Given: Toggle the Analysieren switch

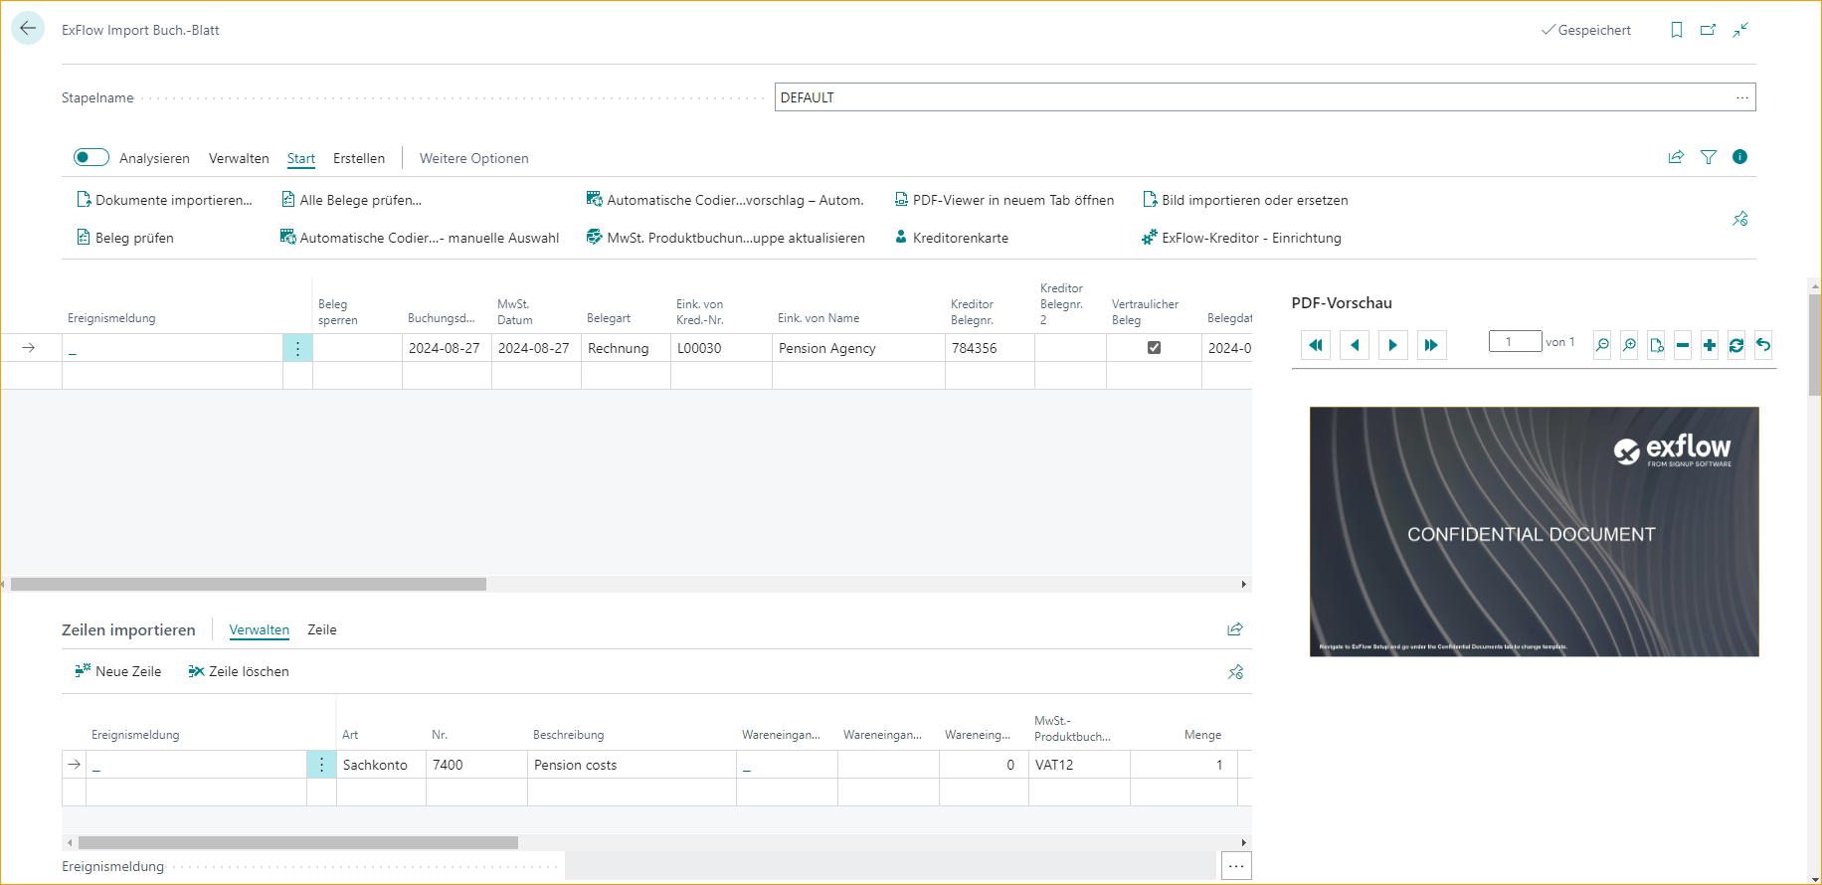Looking at the screenshot, I should click(x=91, y=157).
